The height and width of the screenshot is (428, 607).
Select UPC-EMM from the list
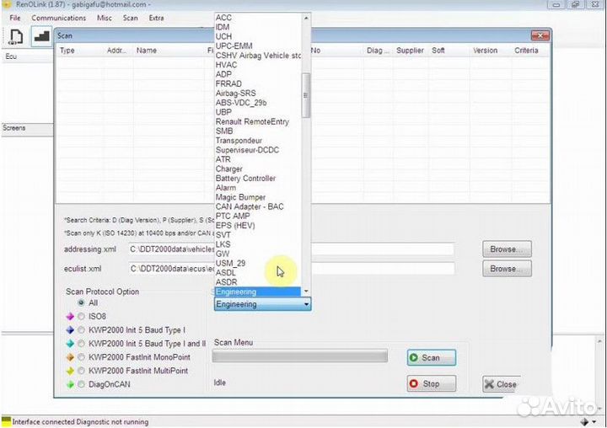tap(257, 46)
